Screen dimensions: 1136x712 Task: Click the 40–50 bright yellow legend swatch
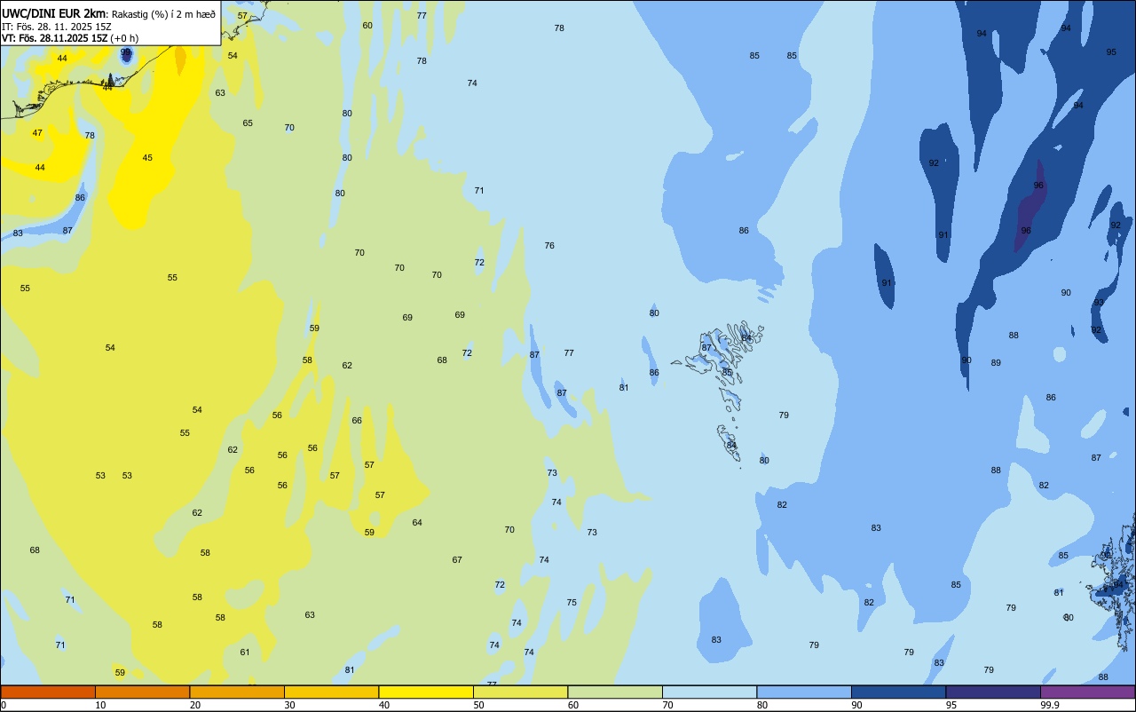(426, 692)
